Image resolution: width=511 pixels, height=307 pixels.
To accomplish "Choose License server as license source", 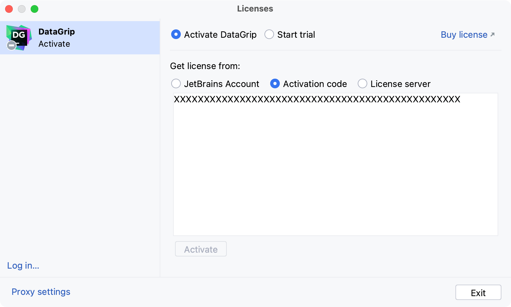I will tap(362, 84).
